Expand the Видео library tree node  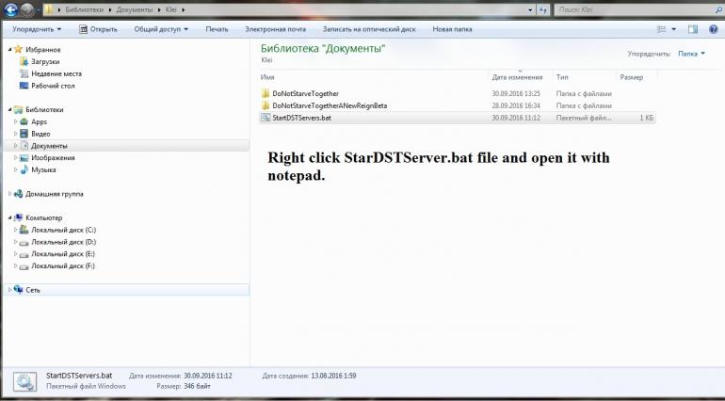coord(15,134)
